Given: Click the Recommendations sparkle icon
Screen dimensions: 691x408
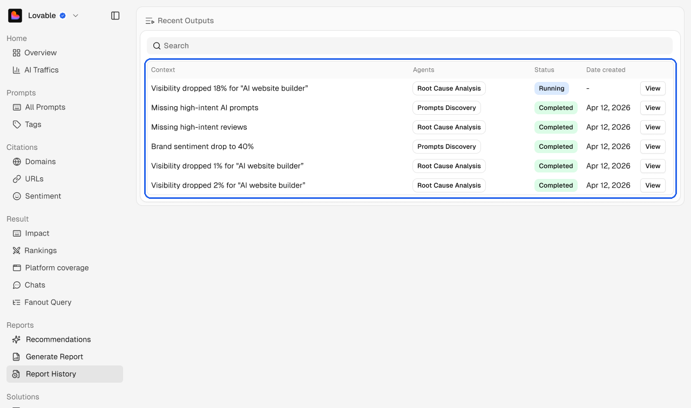Looking at the screenshot, I should pos(17,340).
